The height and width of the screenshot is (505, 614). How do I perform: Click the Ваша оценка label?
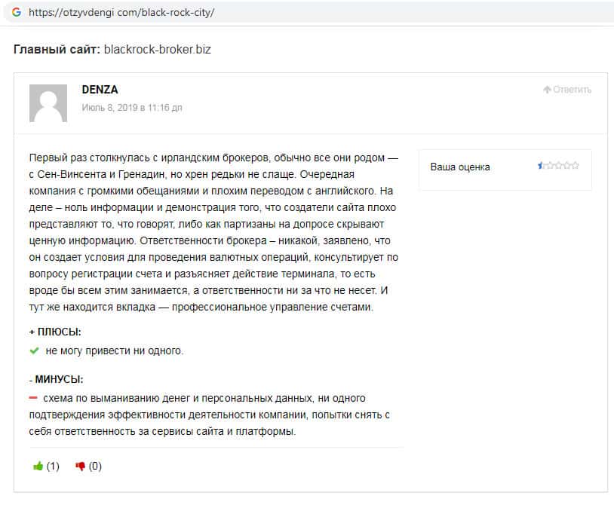point(460,167)
